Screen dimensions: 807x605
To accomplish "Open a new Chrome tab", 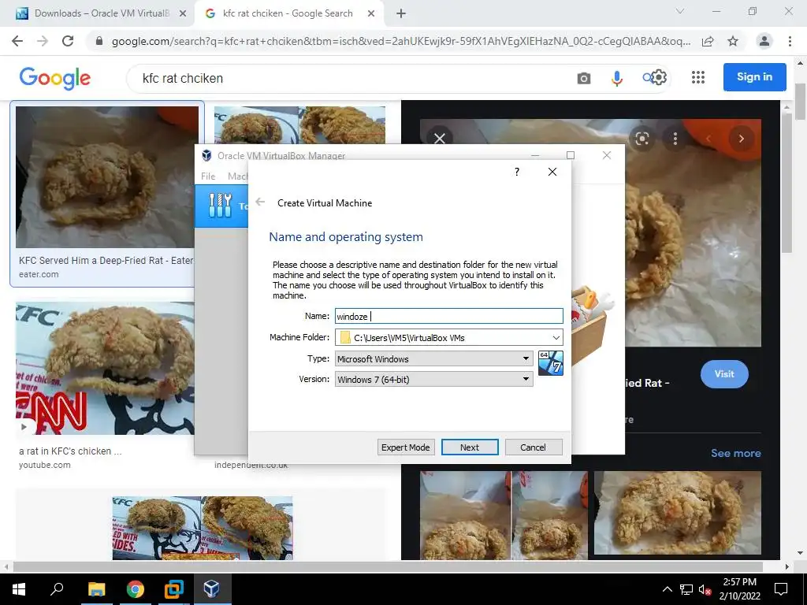I will (401, 14).
